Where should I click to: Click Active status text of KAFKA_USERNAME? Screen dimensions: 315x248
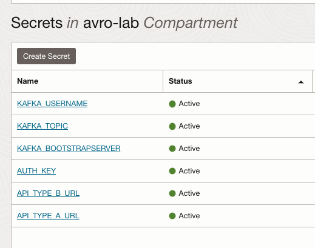click(189, 104)
